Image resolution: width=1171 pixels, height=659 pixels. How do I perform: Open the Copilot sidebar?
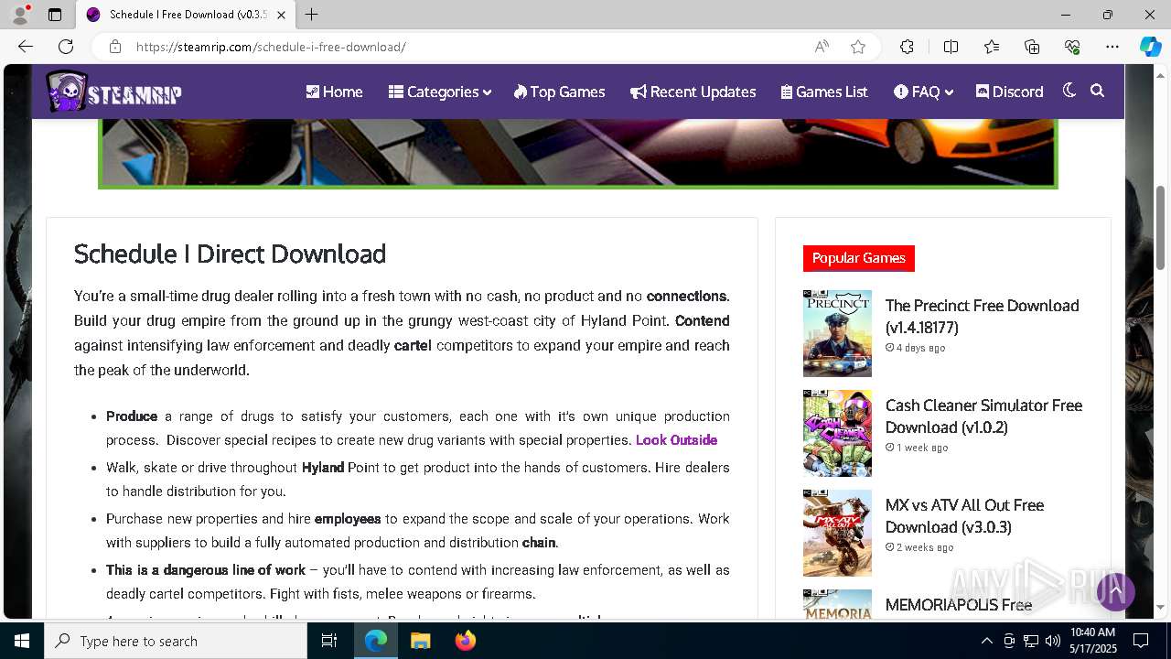(x=1150, y=47)
